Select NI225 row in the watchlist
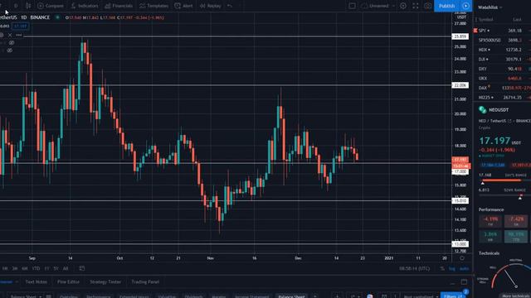This screenshot has width=531, height=298. tap(502, 98)
